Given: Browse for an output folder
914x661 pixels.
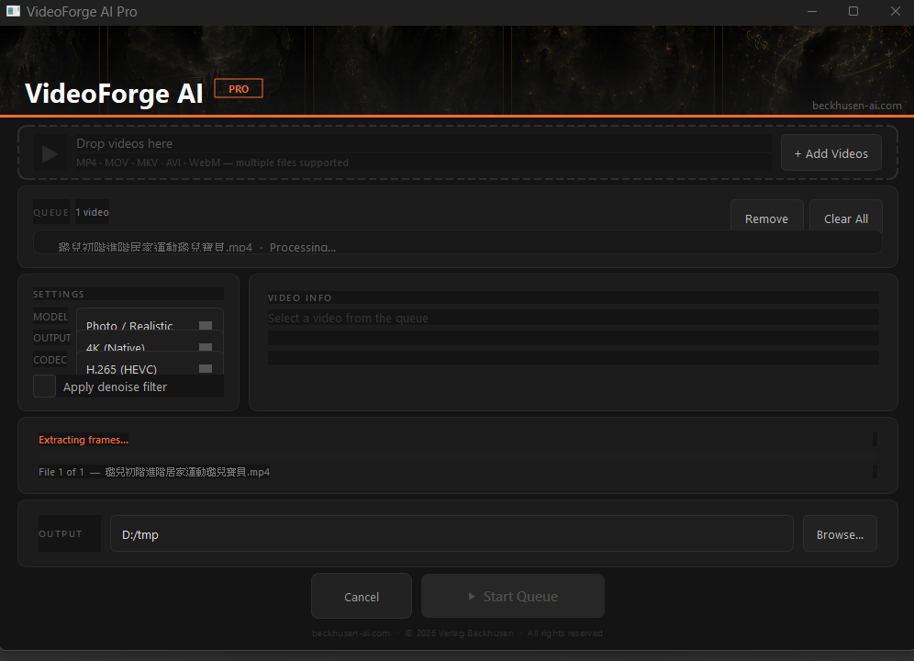Looking at the screenshot, I should point(840,533).
